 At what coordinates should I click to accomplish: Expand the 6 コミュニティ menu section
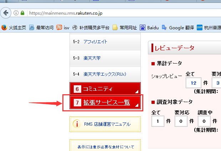point(105,89)
